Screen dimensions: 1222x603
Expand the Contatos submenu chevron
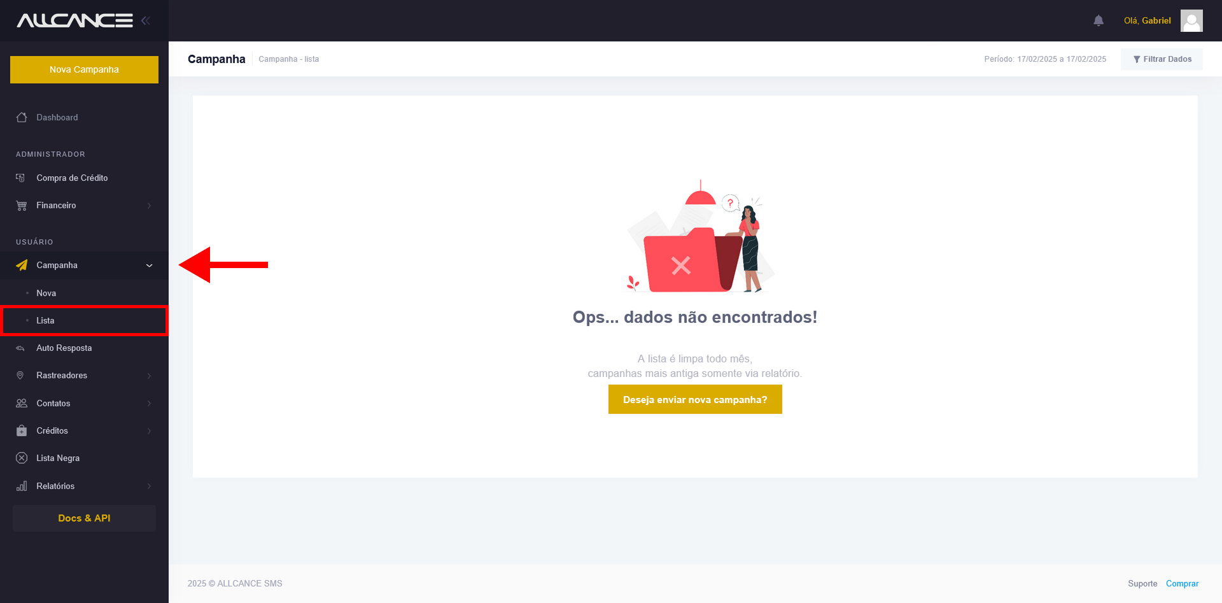pyautogui.click(x=149, y=403)
